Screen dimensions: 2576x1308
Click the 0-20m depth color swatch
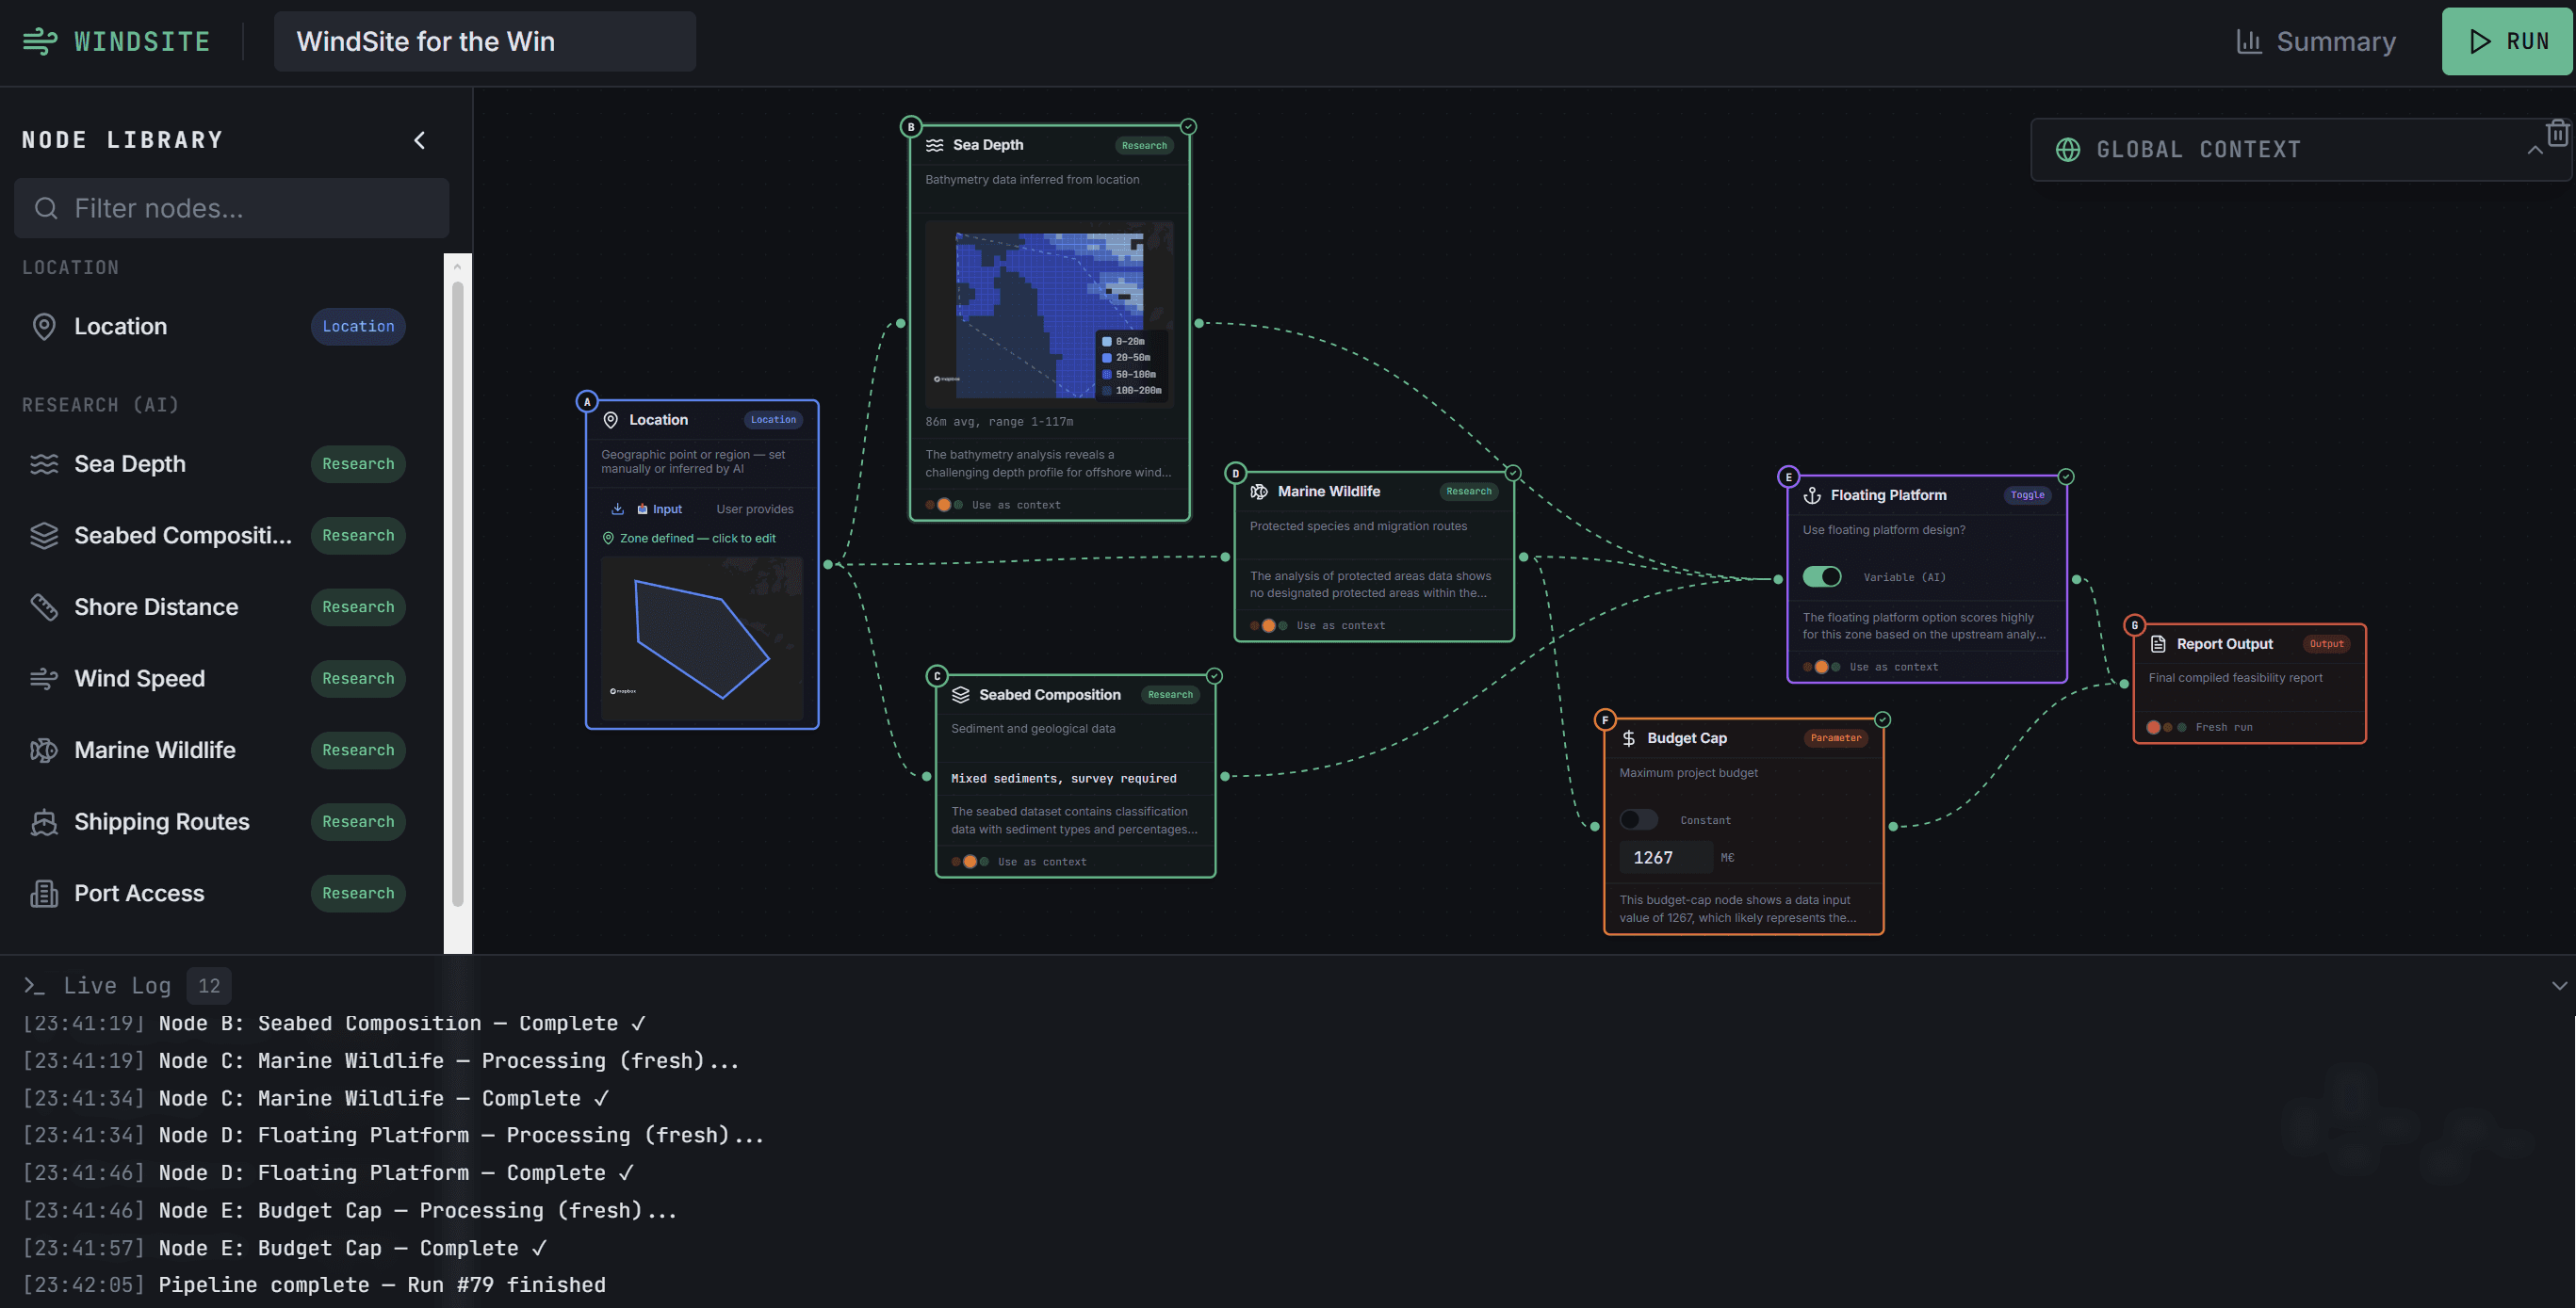(1107, 341)
